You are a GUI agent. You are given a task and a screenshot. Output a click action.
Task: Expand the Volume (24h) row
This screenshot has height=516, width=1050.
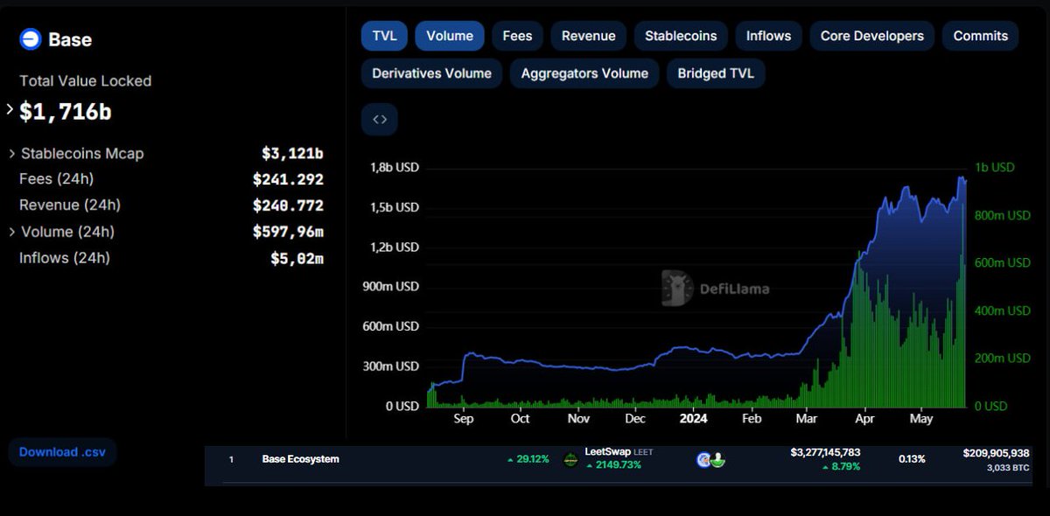pyautogui.click(x=12, y=232)
